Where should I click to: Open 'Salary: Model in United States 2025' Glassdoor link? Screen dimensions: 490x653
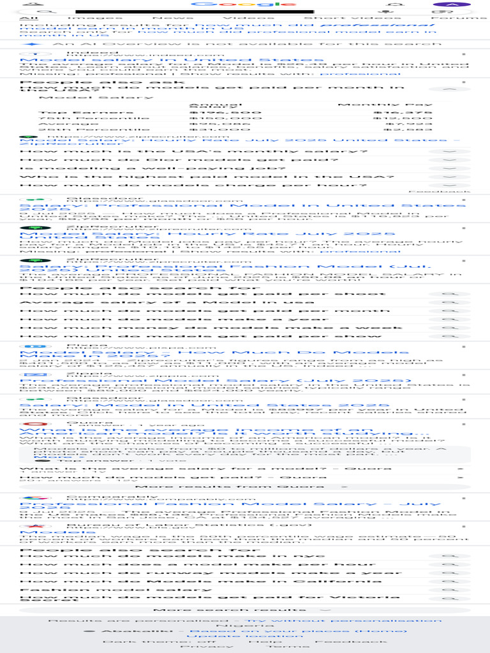coord(205,405)
